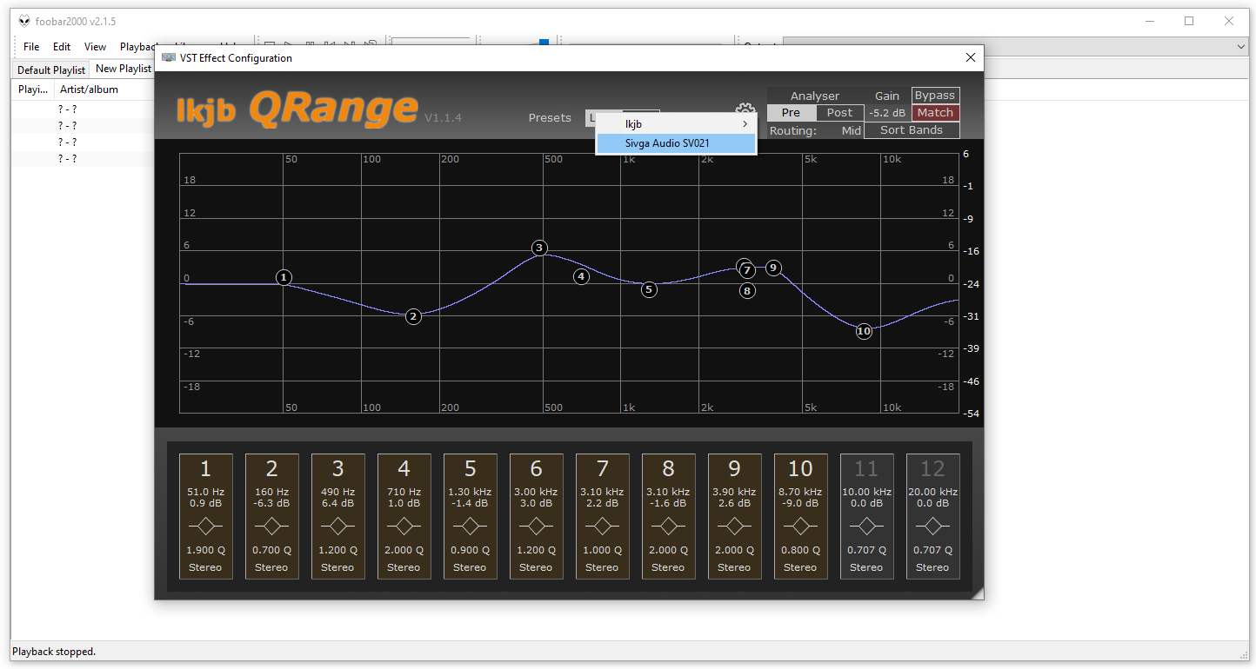Switch analyser to Post
The image size is (1256, 669).
[839, 113]
